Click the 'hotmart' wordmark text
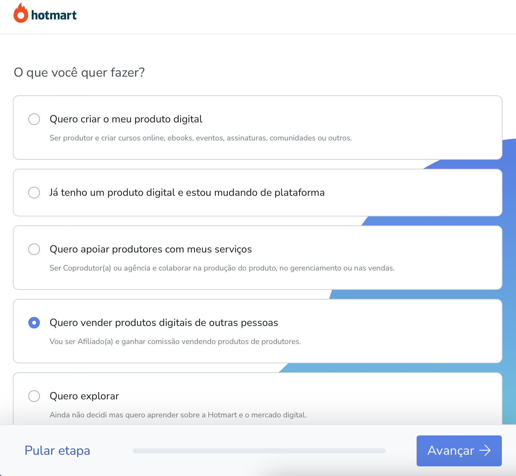This screenshot has height=476, width=516. (x=53, y=14)
